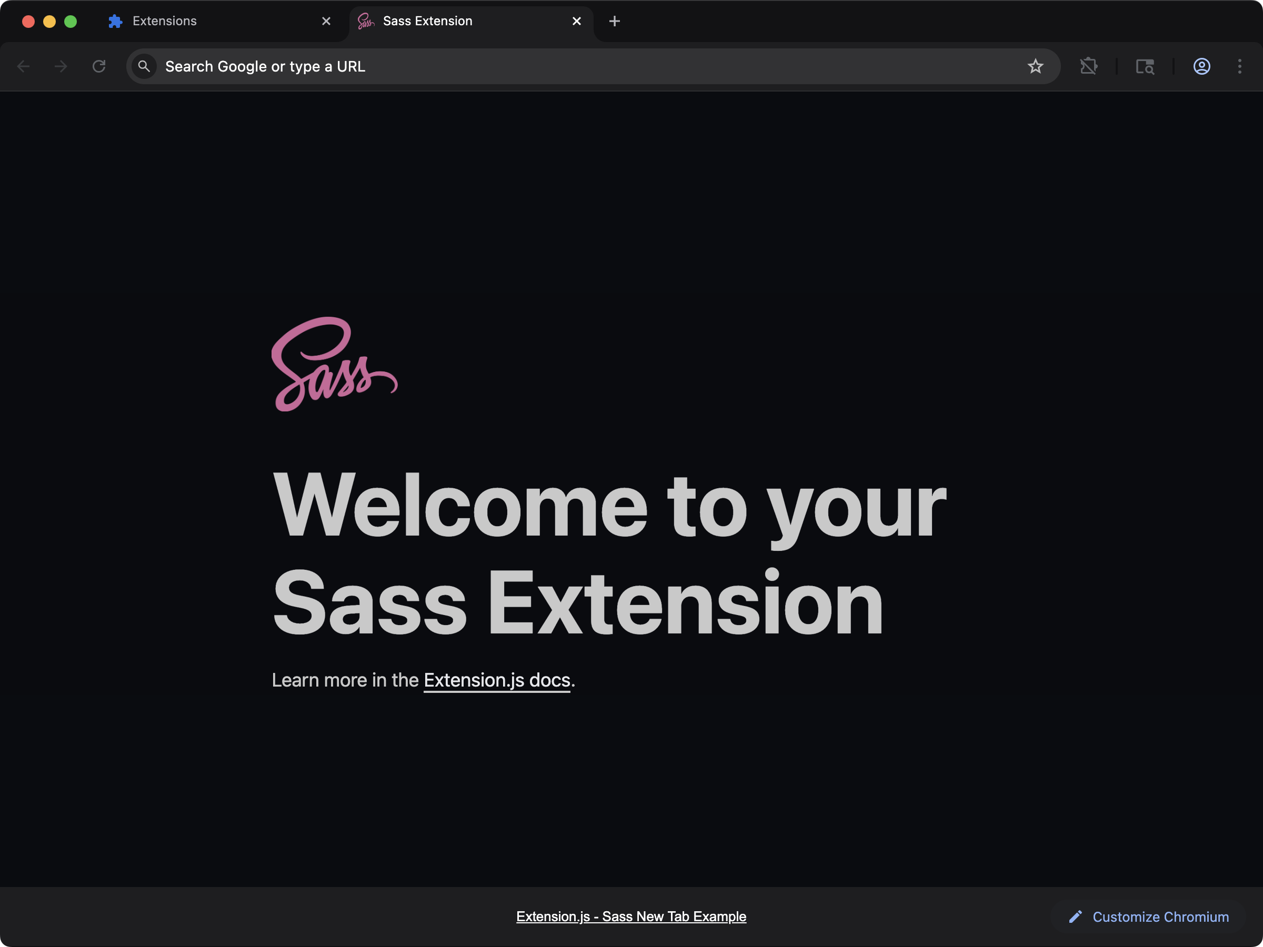Click Extension.js - Sass New Tab Example link
This screenshot has width=1263, height=947.
pyautogui.click(x=631, y=916)
